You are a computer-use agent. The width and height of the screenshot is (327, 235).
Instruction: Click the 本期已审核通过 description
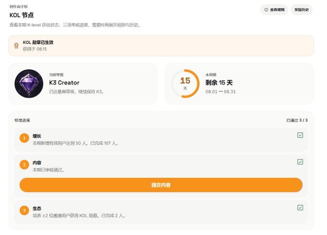49,170
